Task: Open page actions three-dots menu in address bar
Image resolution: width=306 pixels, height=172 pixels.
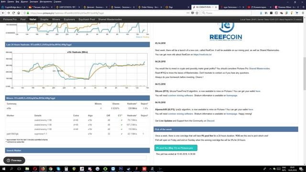Action: tap(188, 13)
